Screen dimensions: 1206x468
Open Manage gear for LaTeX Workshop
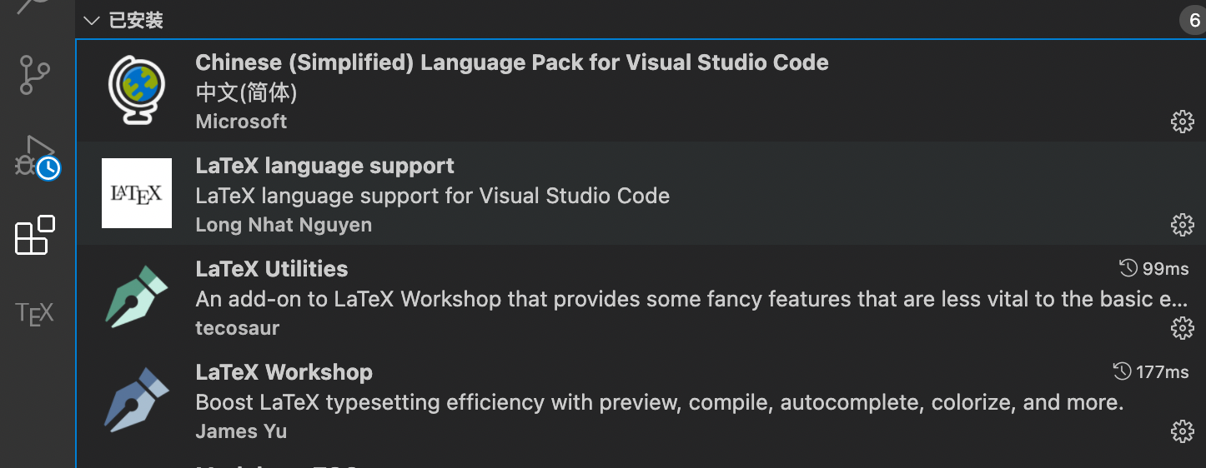1182,431
